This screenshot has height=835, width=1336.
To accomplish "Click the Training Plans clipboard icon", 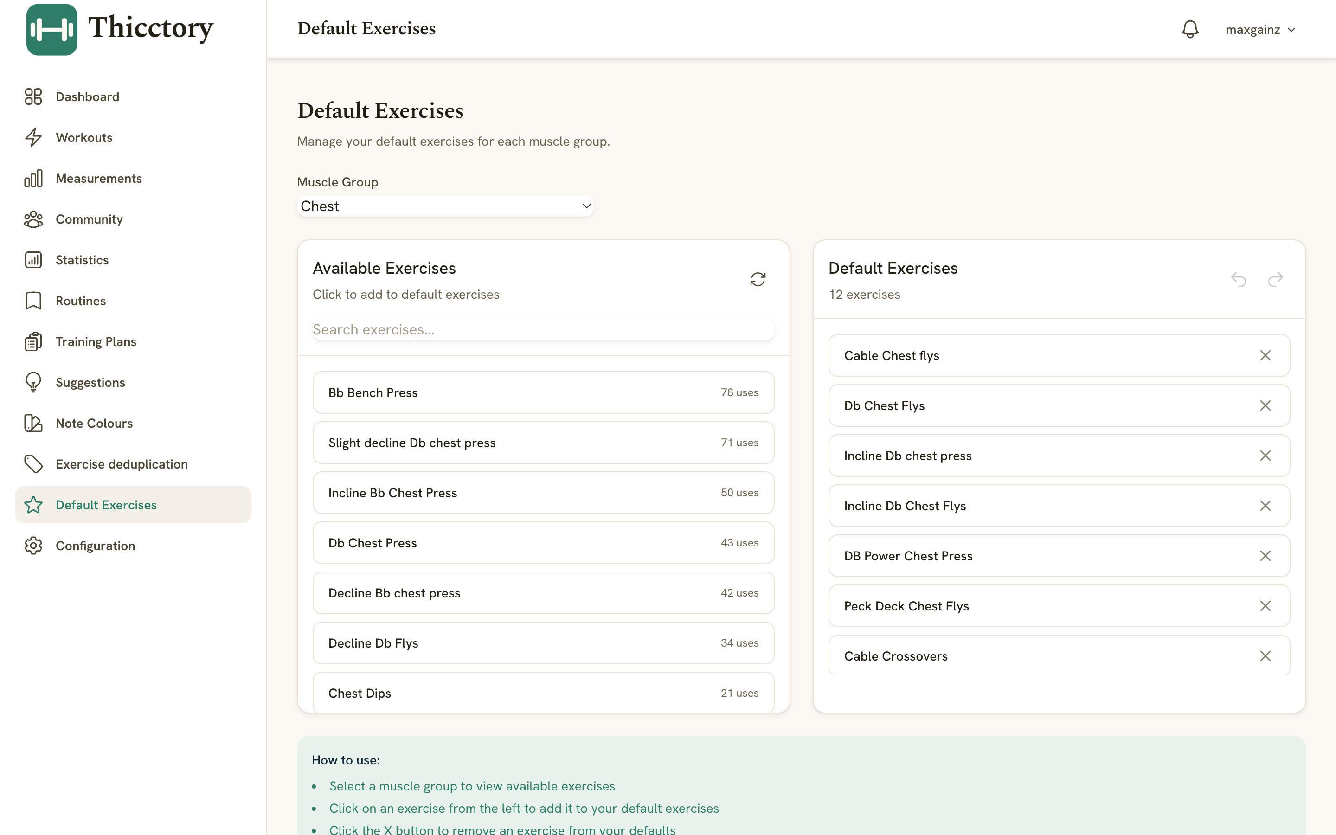I will 33,342.
